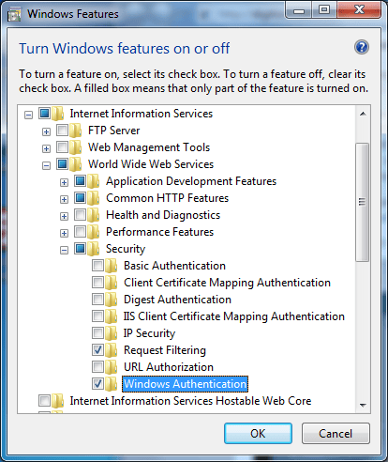Collapse the Internet Information Services node
Image resolution: width=388 pixels, height=462 pixels.
[28, 115]
